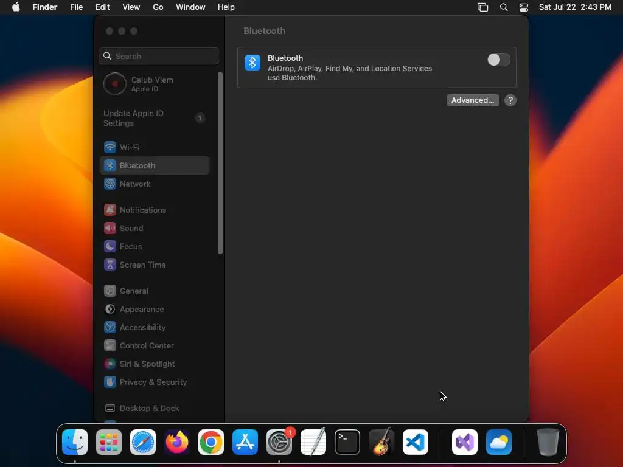
Task: Open Calub Viem Apple ID profile
Action: [155, 84]
